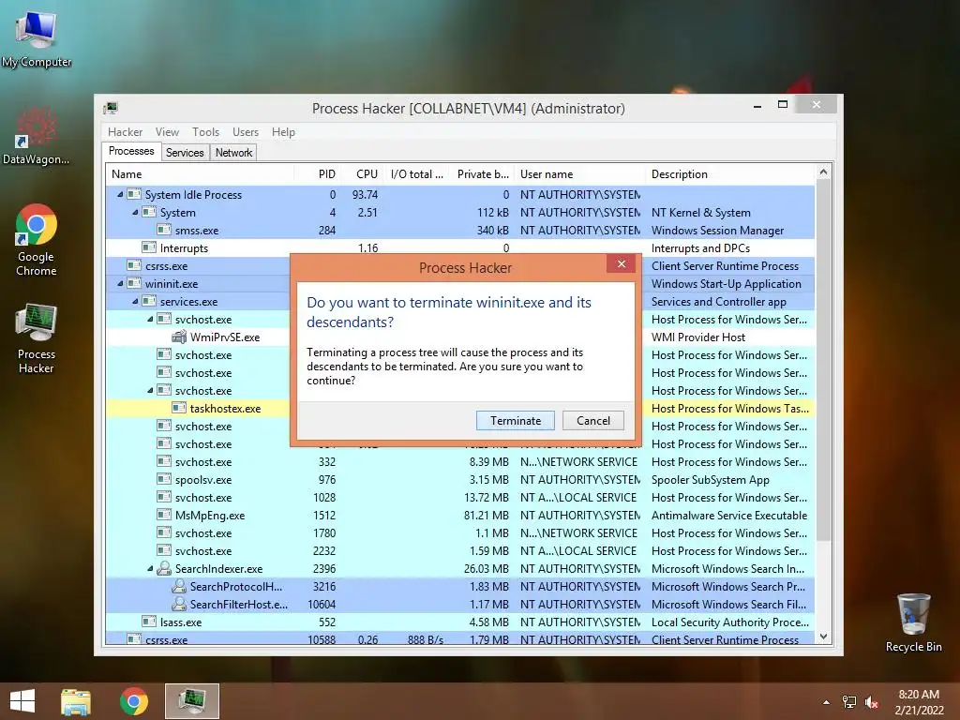
Task: Click 'Windows Session Manager' description text
Action: click(x=717, y=231)
